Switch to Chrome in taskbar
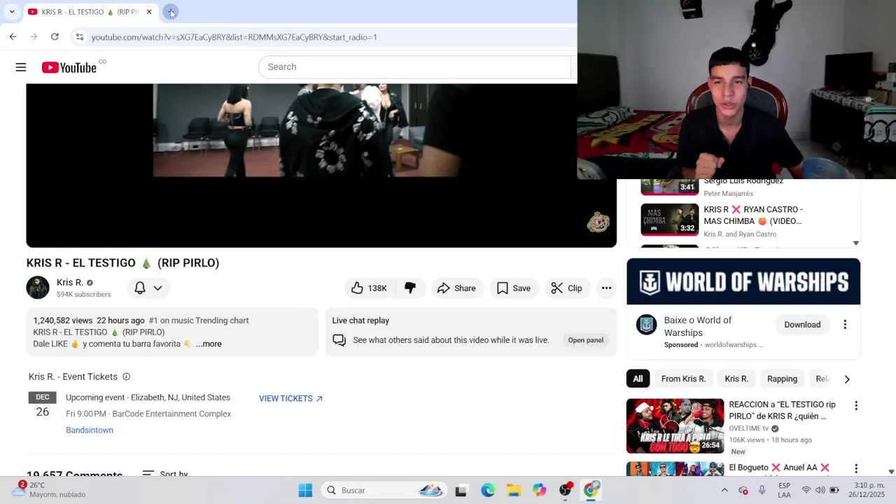The height and width of the screenshot is (504, 896). click(x=591, y=490)
